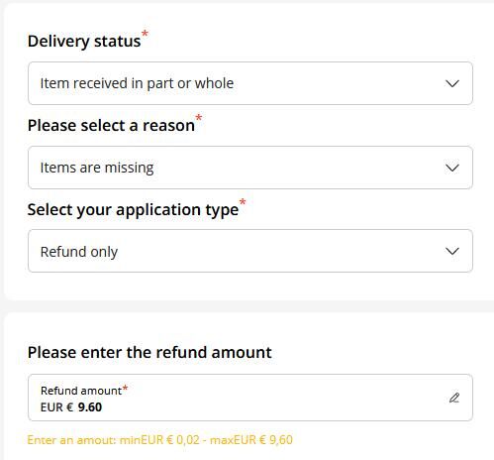Click the red asterisk after Refund amount
Screen dimensions: 494x460
click(125, 389)
